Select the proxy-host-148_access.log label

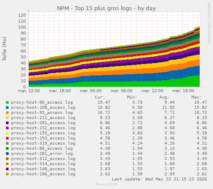[x=43, y=169]
